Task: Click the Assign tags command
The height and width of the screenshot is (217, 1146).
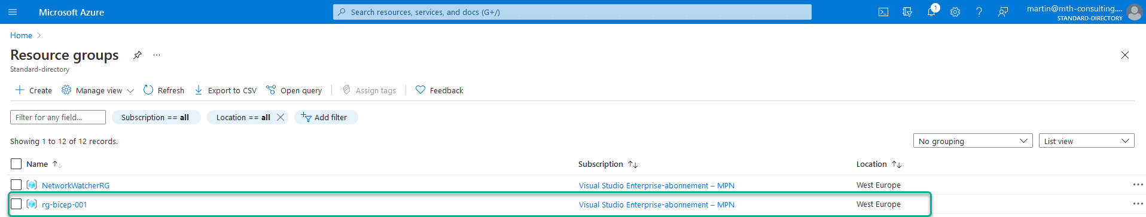Action: 369,90
